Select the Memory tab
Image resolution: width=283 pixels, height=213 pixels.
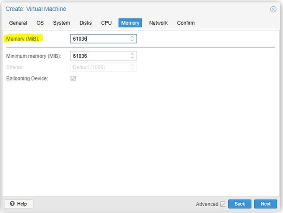point(130,23)
